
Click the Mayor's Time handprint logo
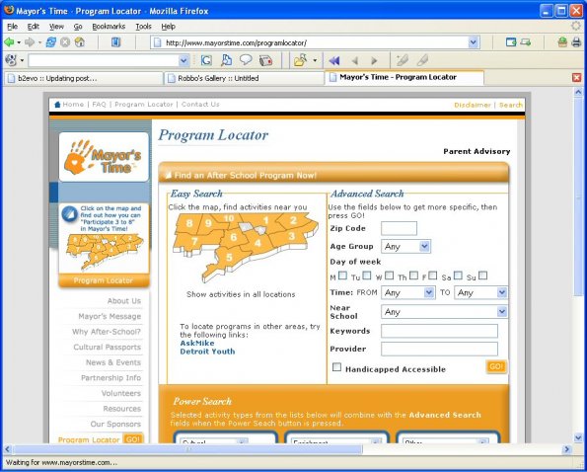(104, 157)
